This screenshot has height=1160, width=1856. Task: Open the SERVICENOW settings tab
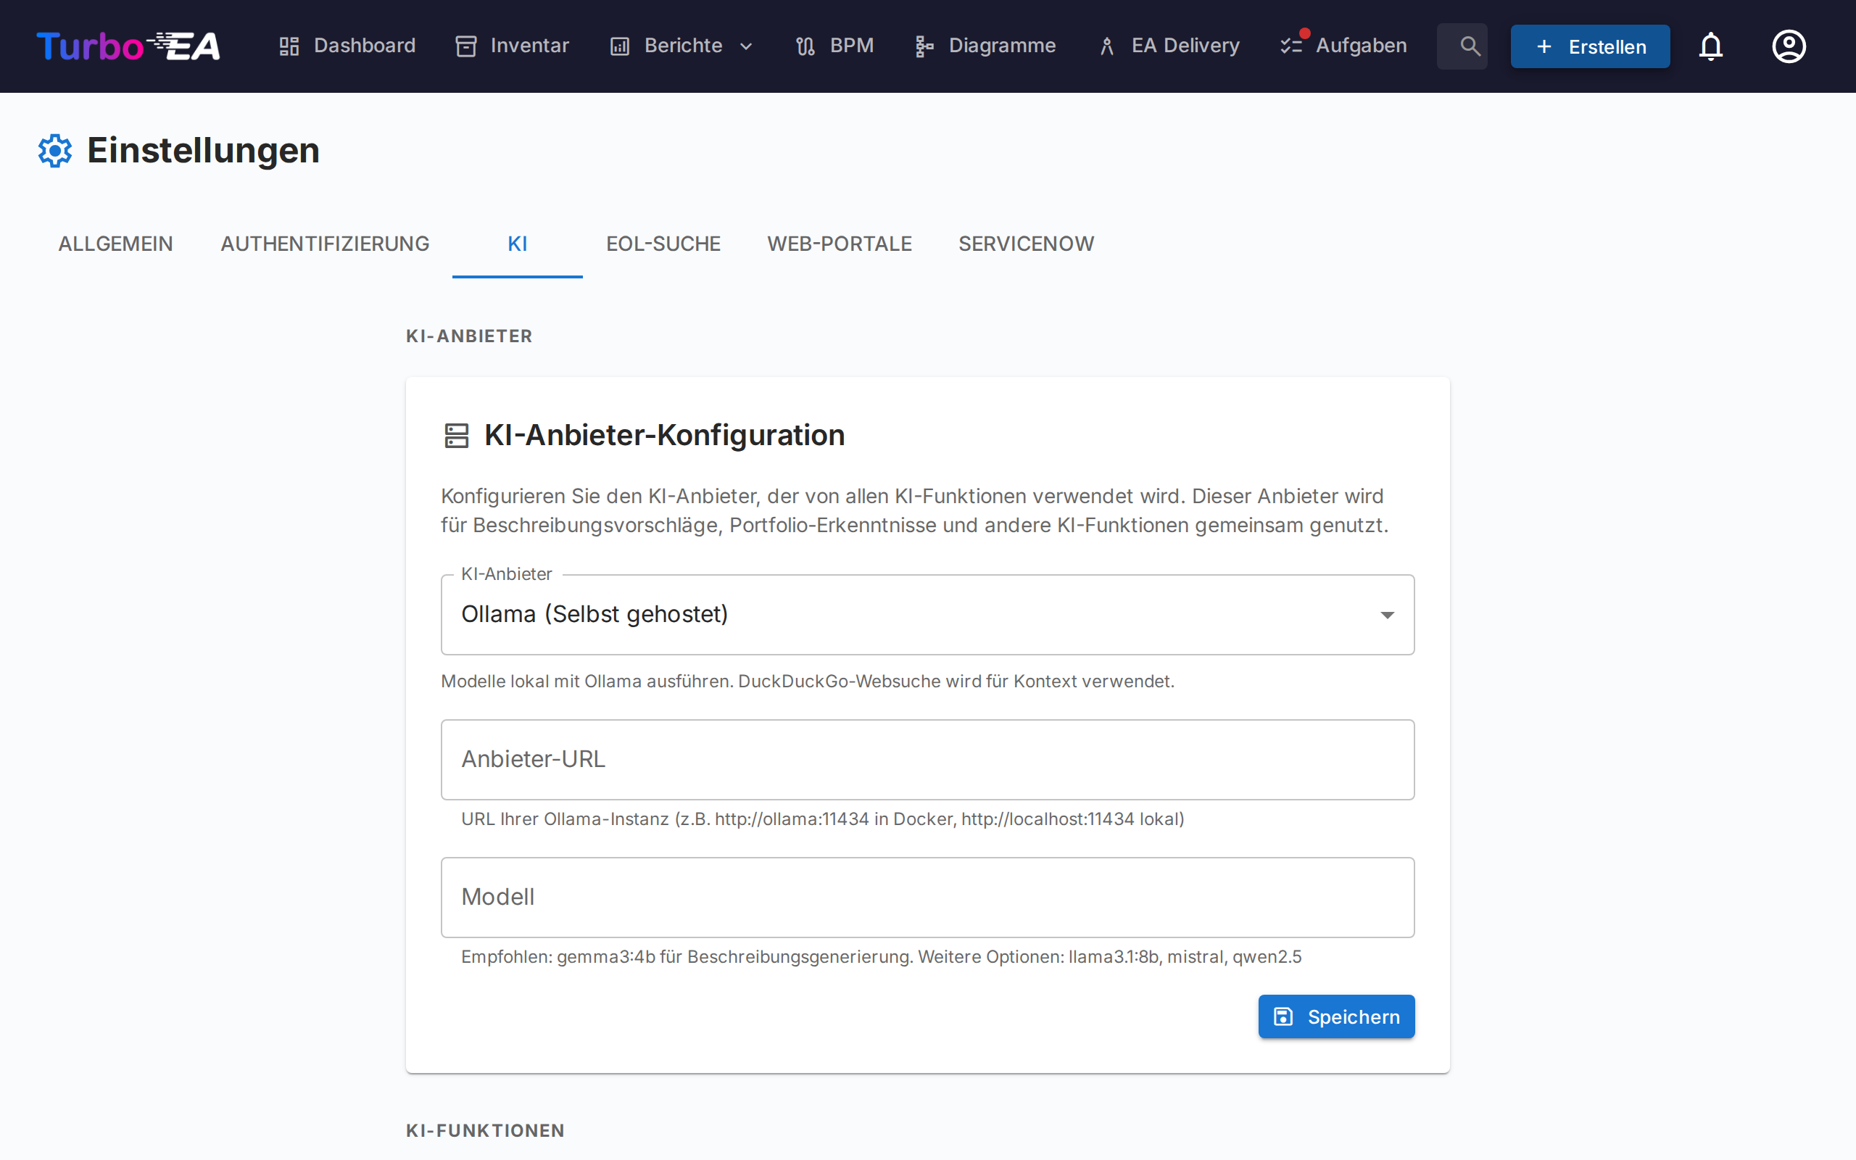point(1025,243)
